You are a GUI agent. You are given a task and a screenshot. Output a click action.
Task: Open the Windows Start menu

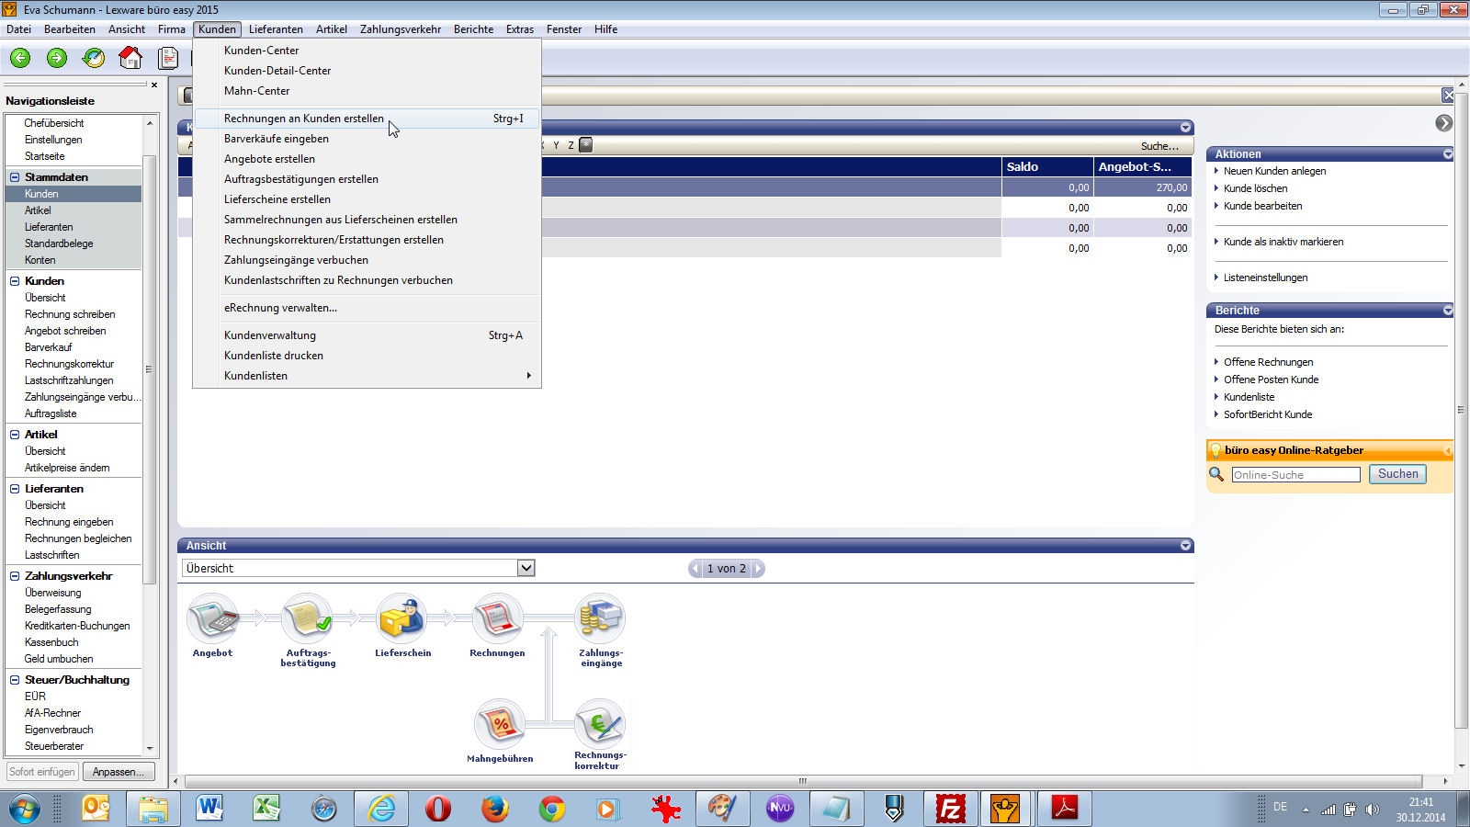pos(25,809)
